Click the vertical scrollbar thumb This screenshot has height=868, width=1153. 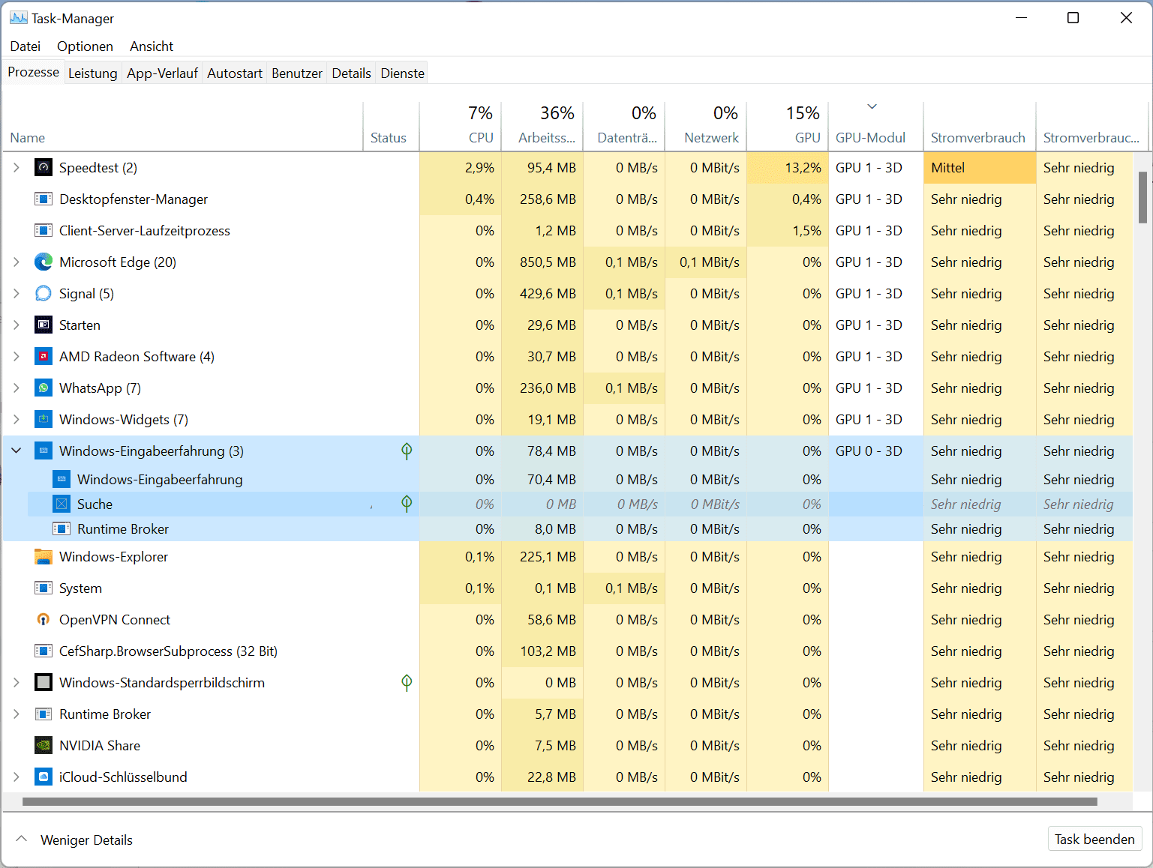pos(1142,197)
